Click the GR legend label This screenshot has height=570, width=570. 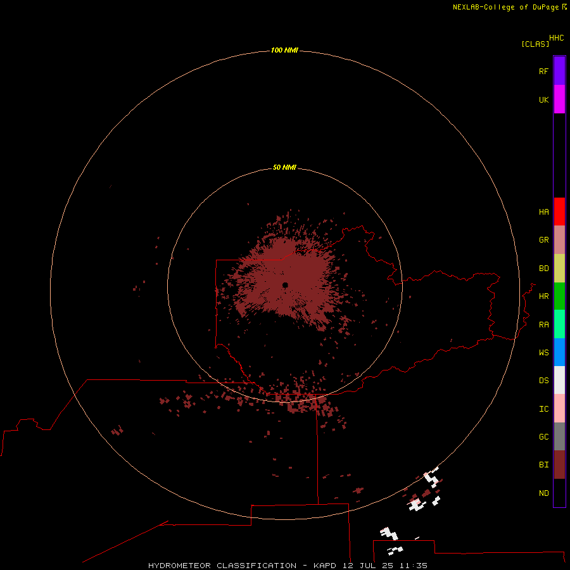pyautogui.click(x=543, y=240)
